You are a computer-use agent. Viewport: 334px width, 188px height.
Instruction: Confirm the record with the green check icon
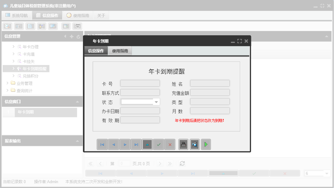point(159,144)
